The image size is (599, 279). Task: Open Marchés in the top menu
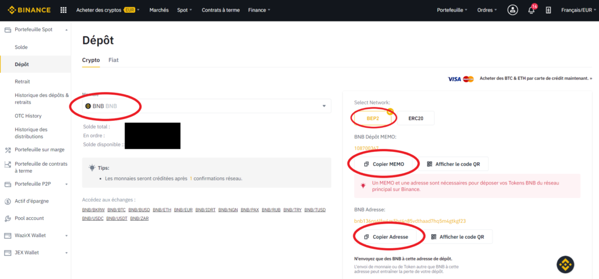pos(159,11)
